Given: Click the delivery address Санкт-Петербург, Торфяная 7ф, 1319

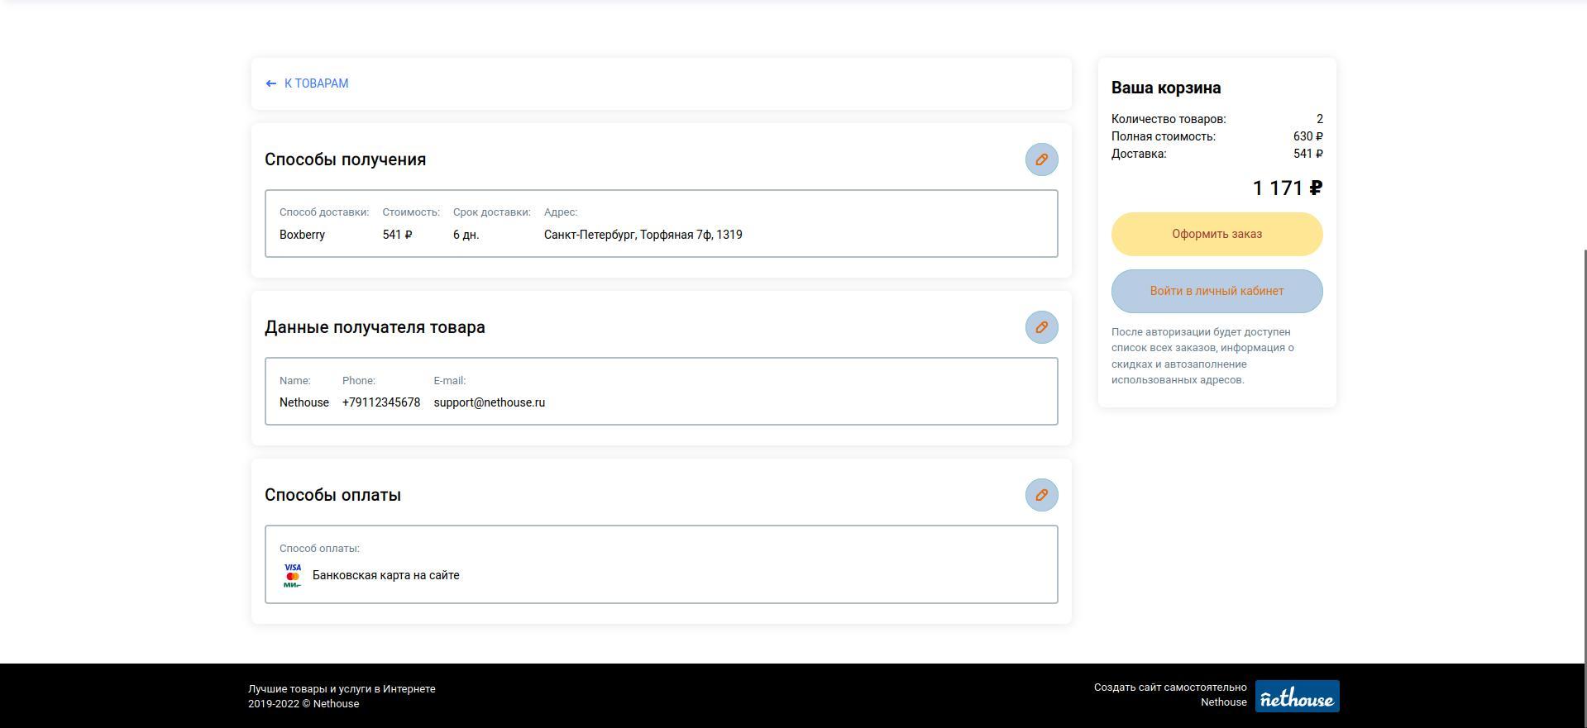Looking at the screenshot, I should [643, 235].
